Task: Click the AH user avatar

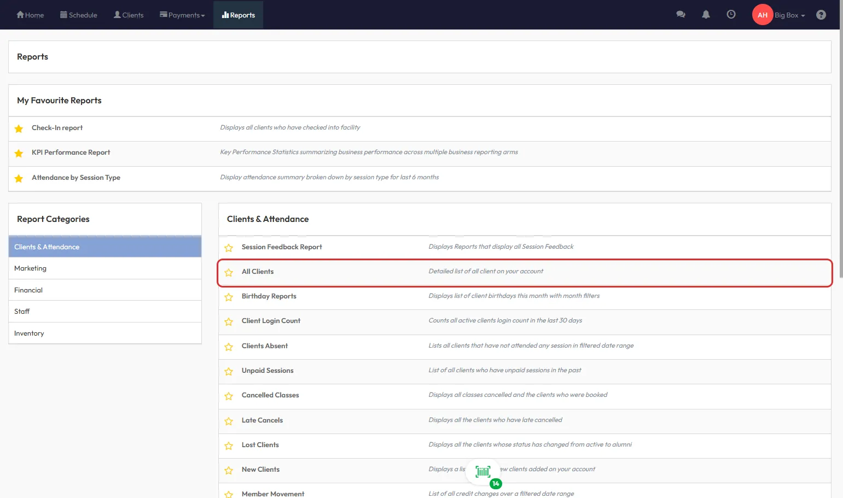Action: (762, 15)
